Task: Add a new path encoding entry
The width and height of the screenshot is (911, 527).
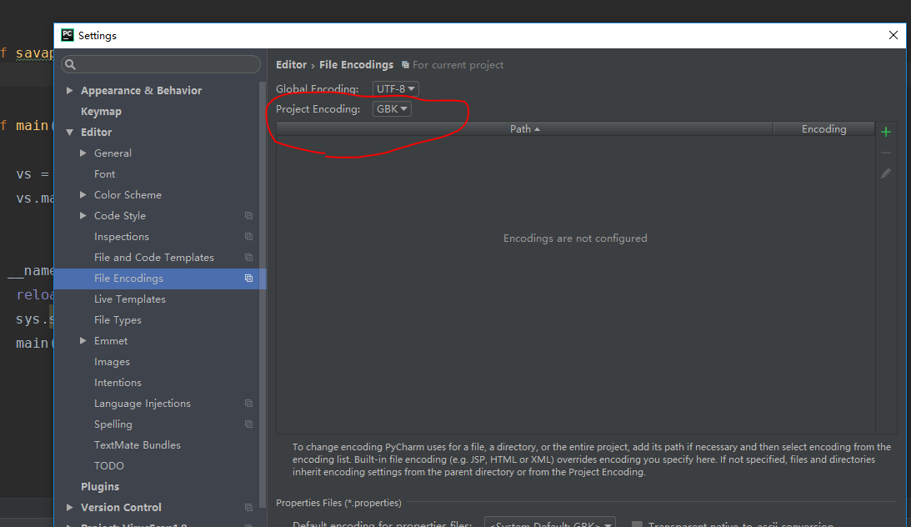Action: 886,131
